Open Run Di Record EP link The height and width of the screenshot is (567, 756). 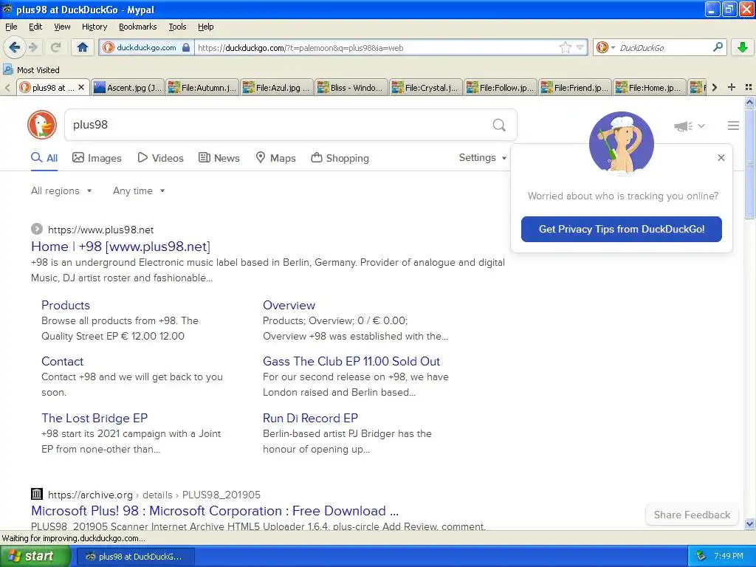click(x=311, y=418)
